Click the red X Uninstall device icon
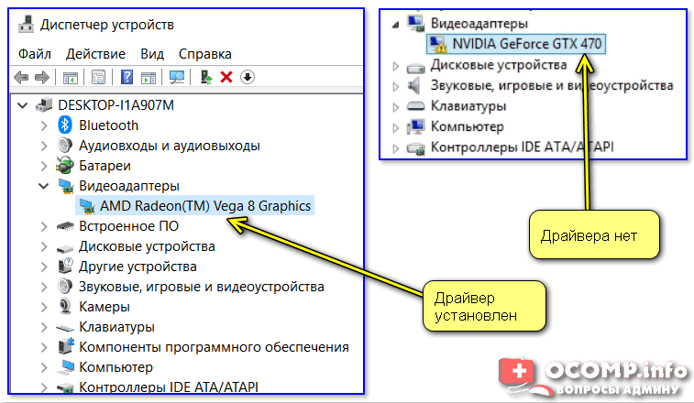The height and width of the screenshot is (403, 694). pyautogui.click(x=226, y=77)
